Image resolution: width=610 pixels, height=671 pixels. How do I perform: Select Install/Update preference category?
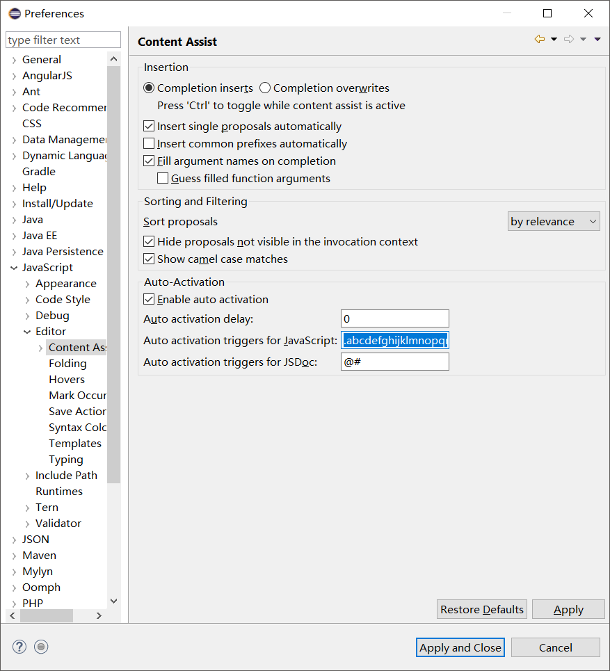click(x=57, y=203)
